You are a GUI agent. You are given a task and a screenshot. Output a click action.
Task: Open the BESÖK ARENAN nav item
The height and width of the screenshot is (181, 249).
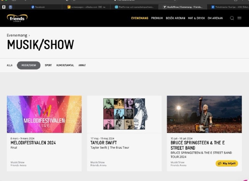coord(175,18)
